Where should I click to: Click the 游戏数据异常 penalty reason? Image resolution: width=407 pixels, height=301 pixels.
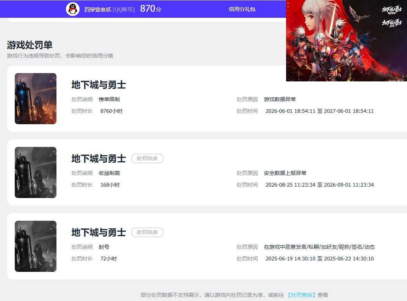[x=280, y=99]
